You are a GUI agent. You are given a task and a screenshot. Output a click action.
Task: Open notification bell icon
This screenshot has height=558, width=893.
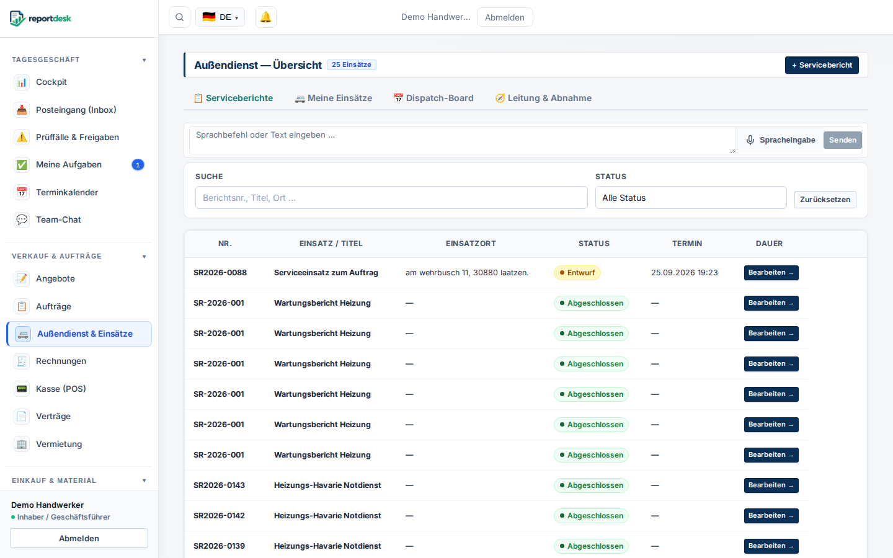coord(265,17)
